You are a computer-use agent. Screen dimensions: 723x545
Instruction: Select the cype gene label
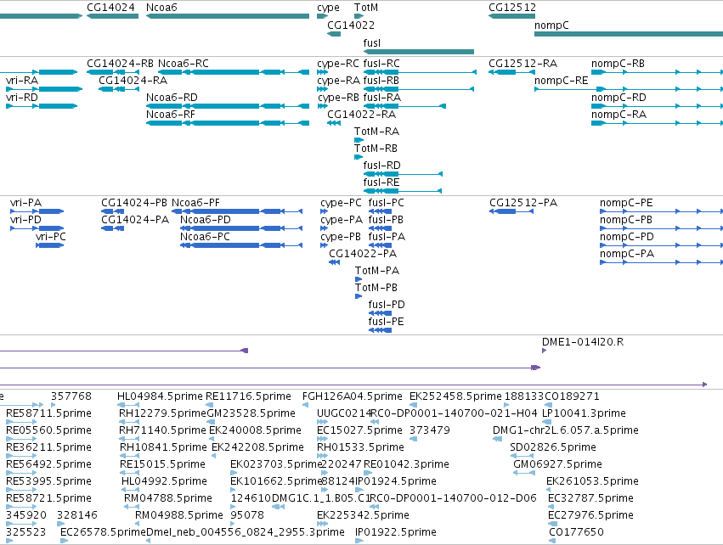click(328, 8)
